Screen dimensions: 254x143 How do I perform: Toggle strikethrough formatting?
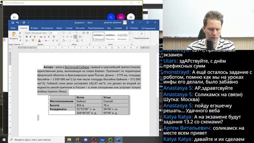(41, 37)
